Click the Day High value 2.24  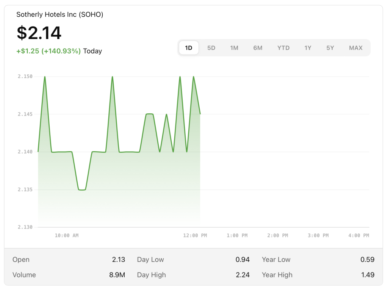point(242,275)
